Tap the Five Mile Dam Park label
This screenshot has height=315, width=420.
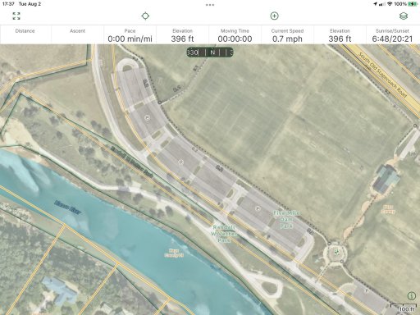[x=286, y=219]
